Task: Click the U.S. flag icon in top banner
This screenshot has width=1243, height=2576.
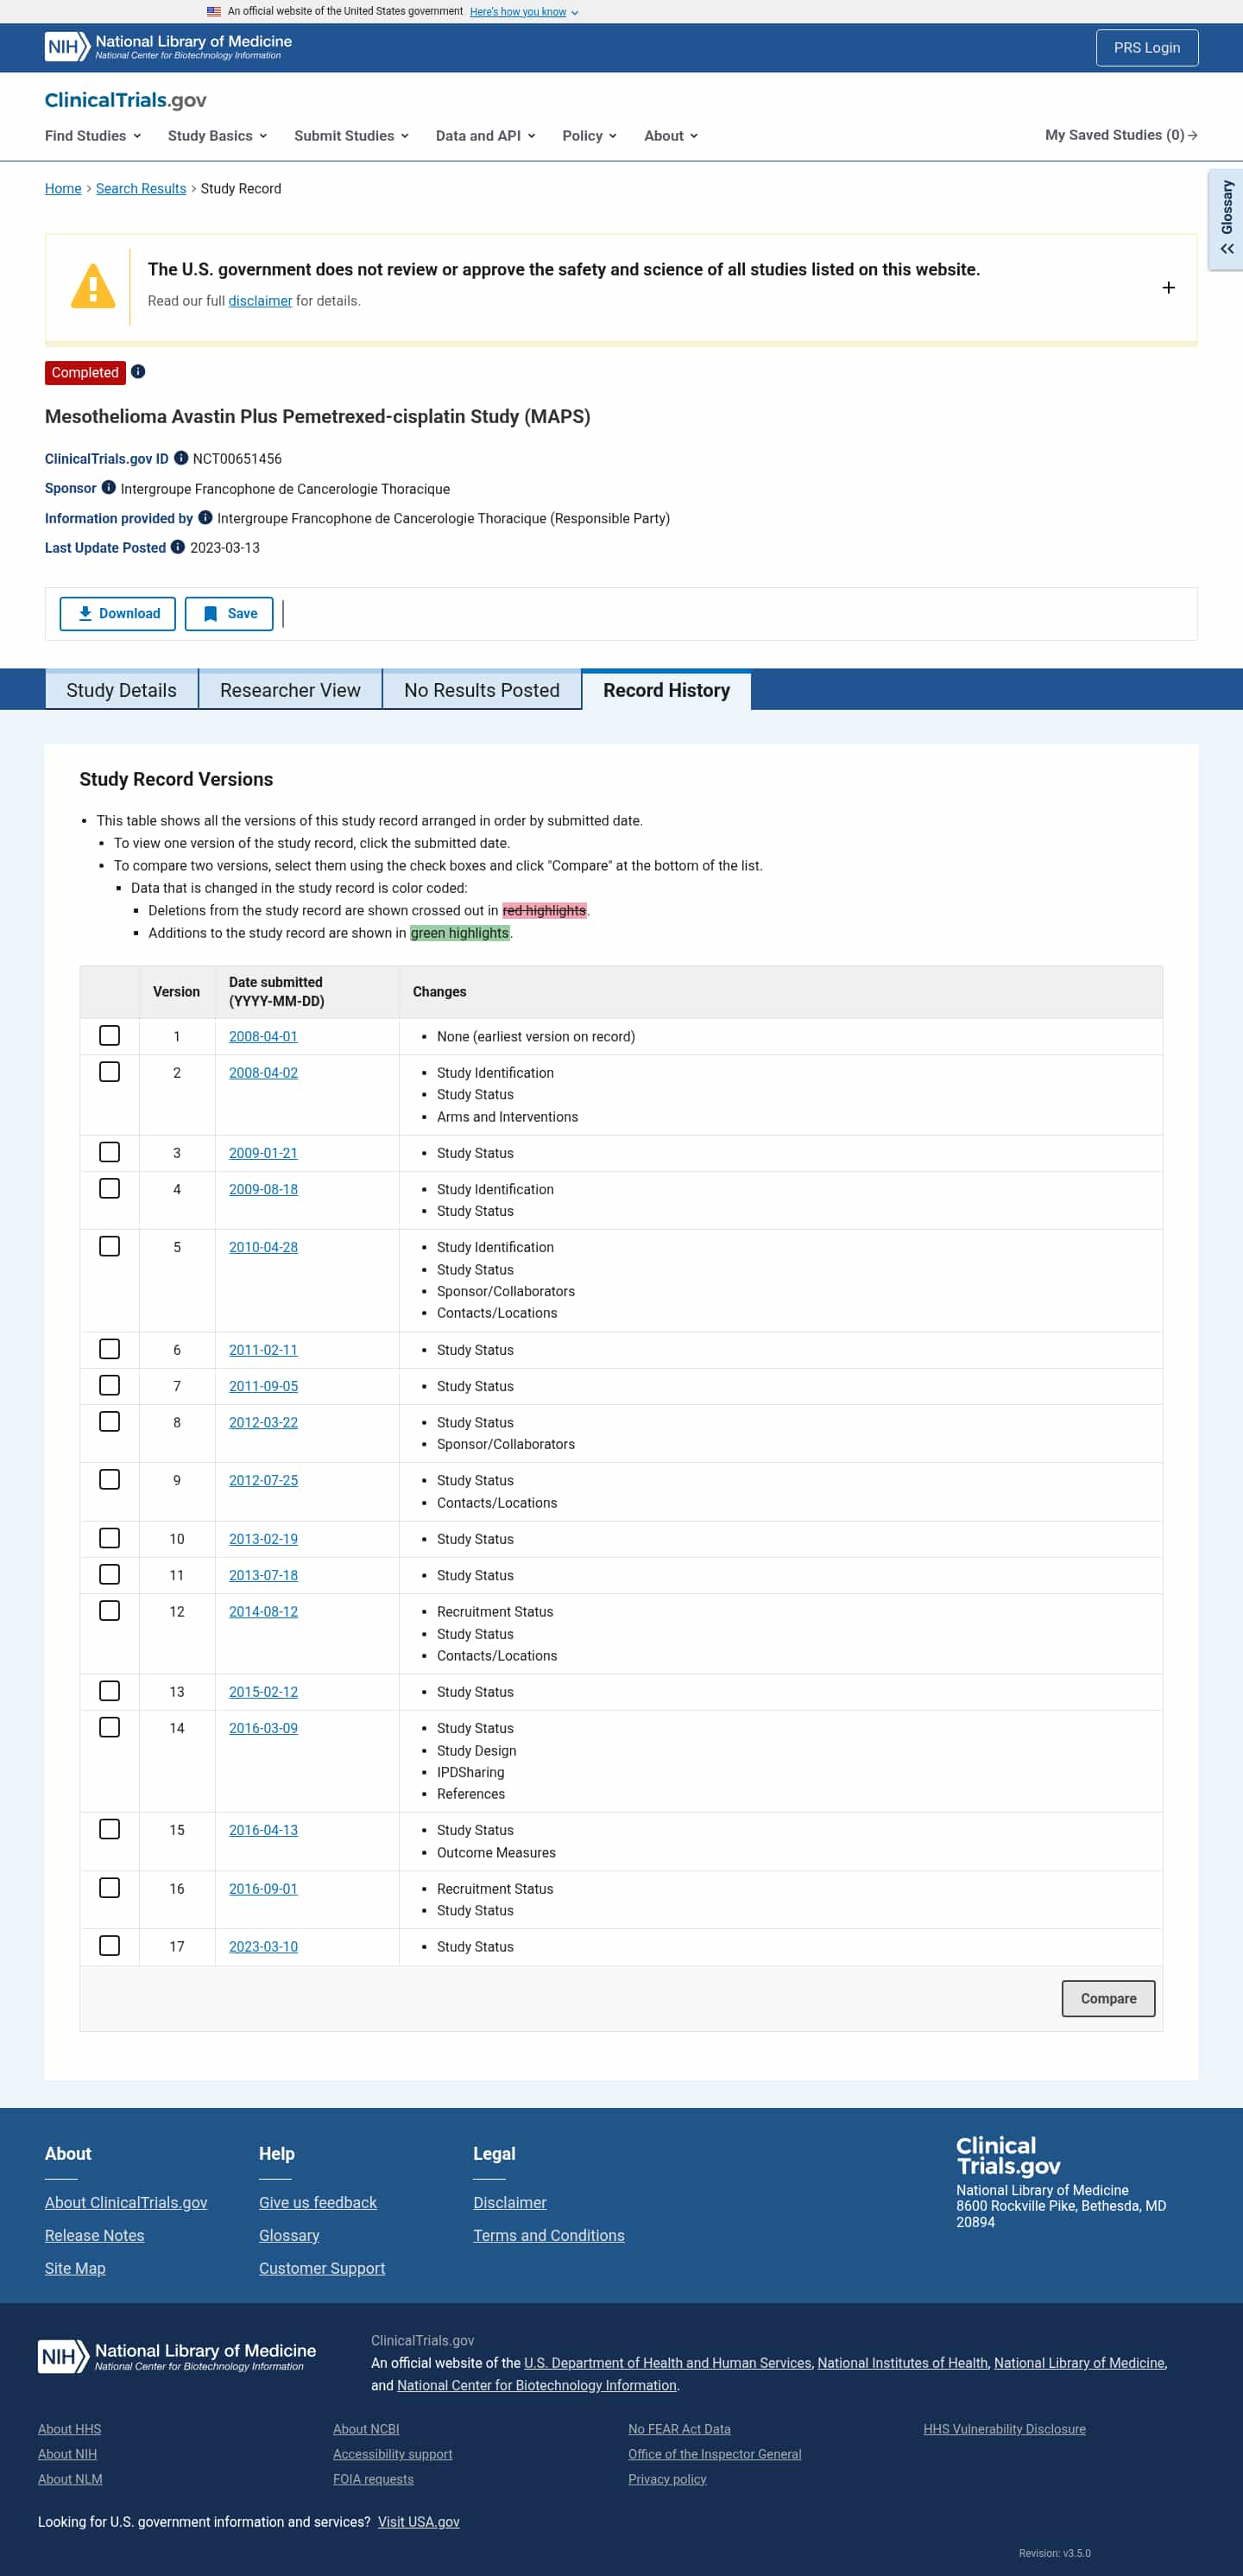Action: pyautogui.click(x=214, y=12)
